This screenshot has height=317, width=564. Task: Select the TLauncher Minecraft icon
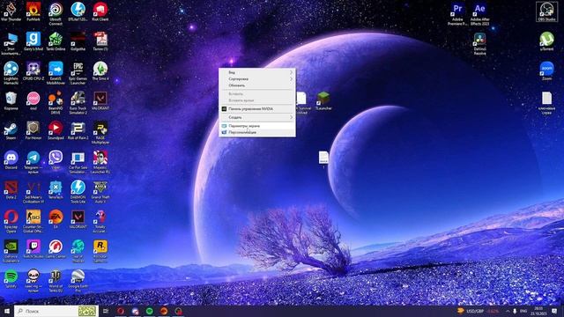(323, 100)
